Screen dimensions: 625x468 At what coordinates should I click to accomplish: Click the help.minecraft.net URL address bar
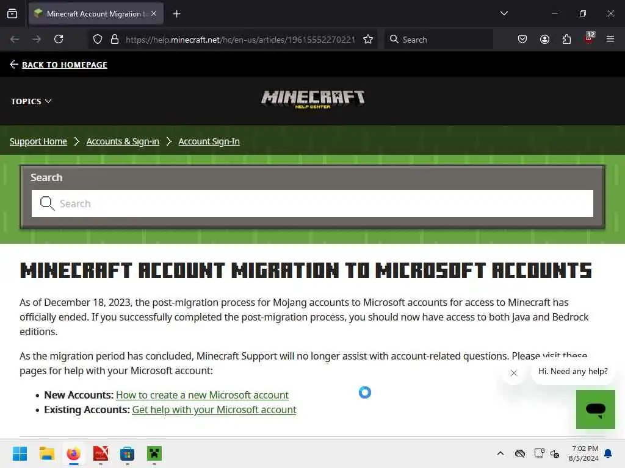(240, 40)
